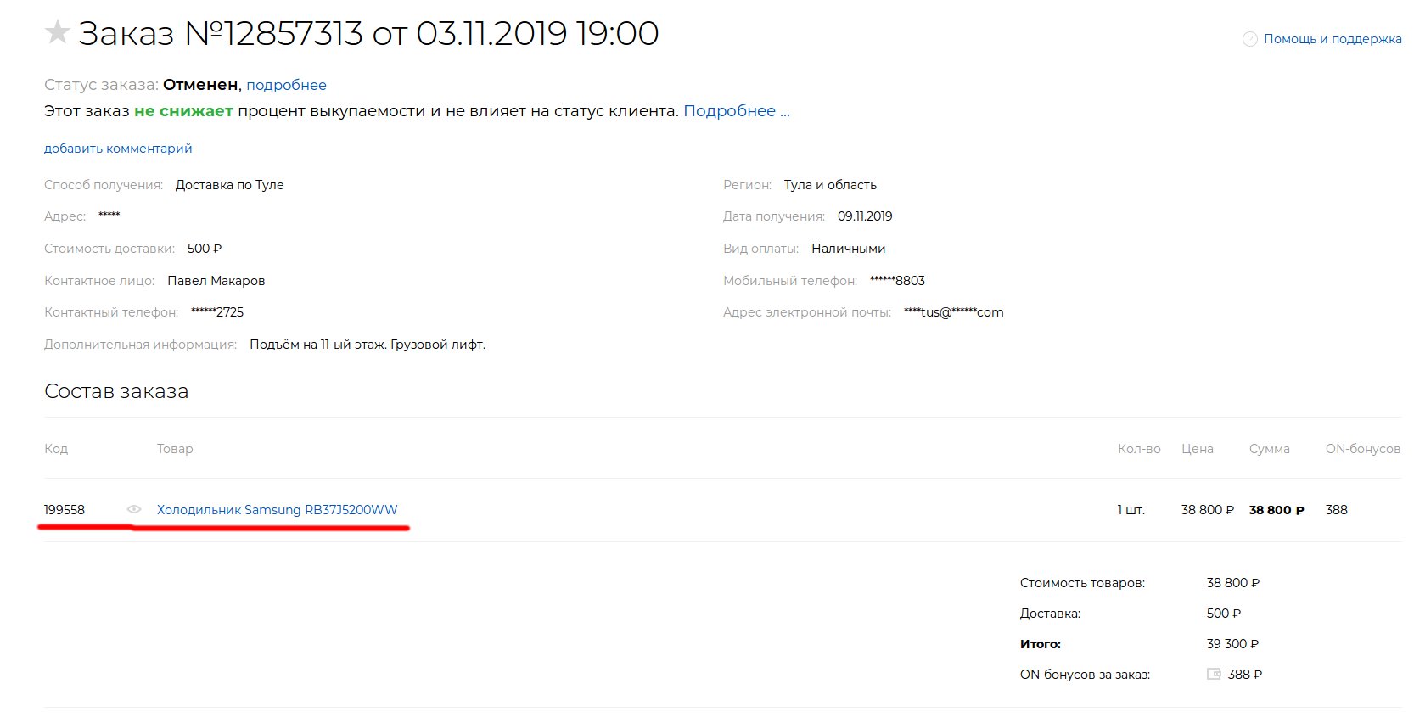1414x723 pixels.
Task: Click region value Тула и область
Action: [830, 185]
